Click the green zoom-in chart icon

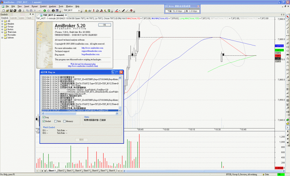pos(288,120)
